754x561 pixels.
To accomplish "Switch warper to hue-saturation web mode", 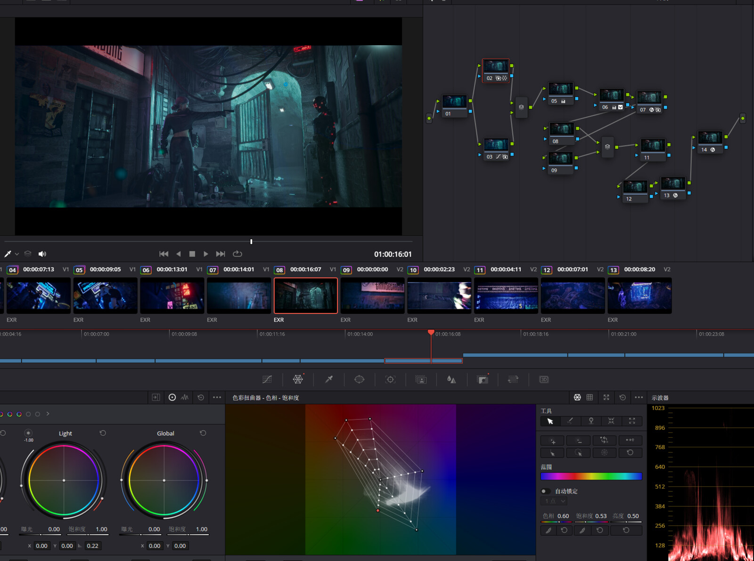I will tap(577, 398).
